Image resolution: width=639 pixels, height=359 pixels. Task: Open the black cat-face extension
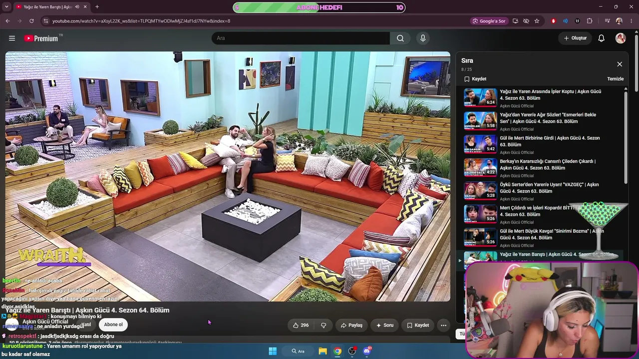pos(578,21)
